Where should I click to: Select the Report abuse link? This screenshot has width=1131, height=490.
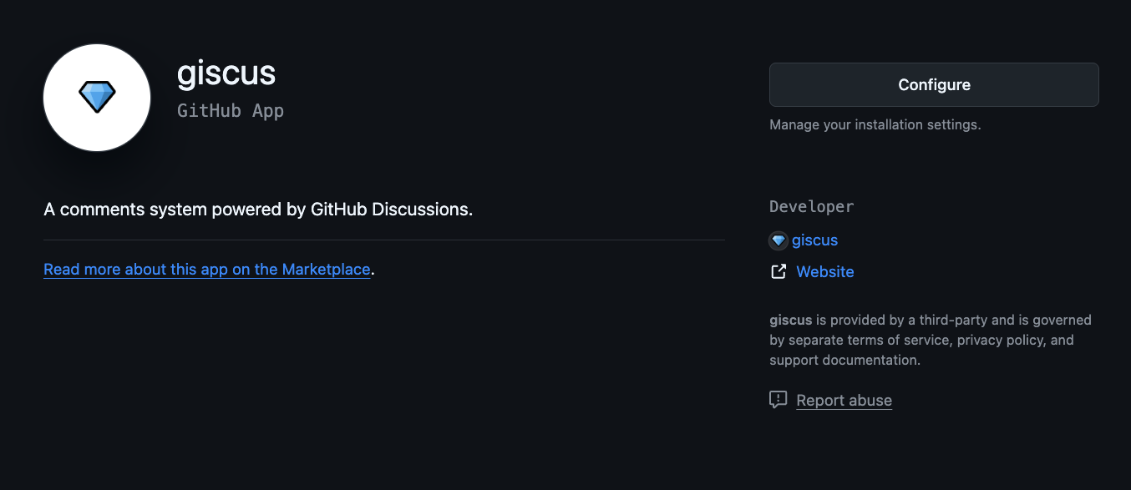click(x=844, y=401)
